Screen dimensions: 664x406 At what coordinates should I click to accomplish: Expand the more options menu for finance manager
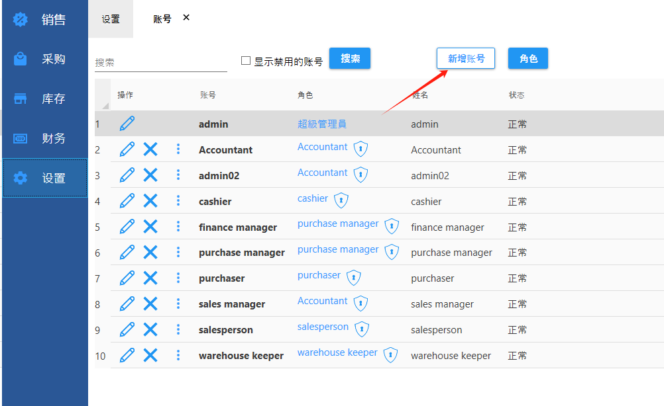click(x=178, y=227)
